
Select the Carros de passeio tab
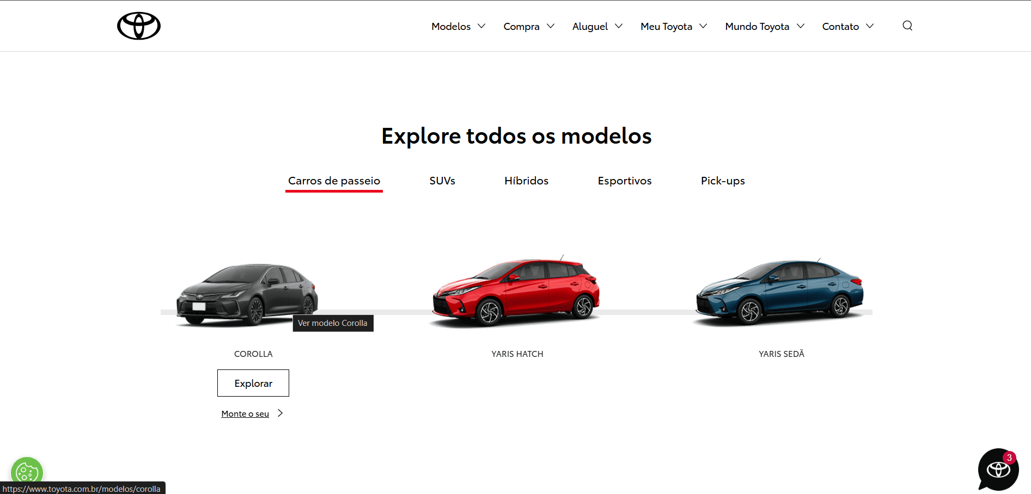pos(334,181)
